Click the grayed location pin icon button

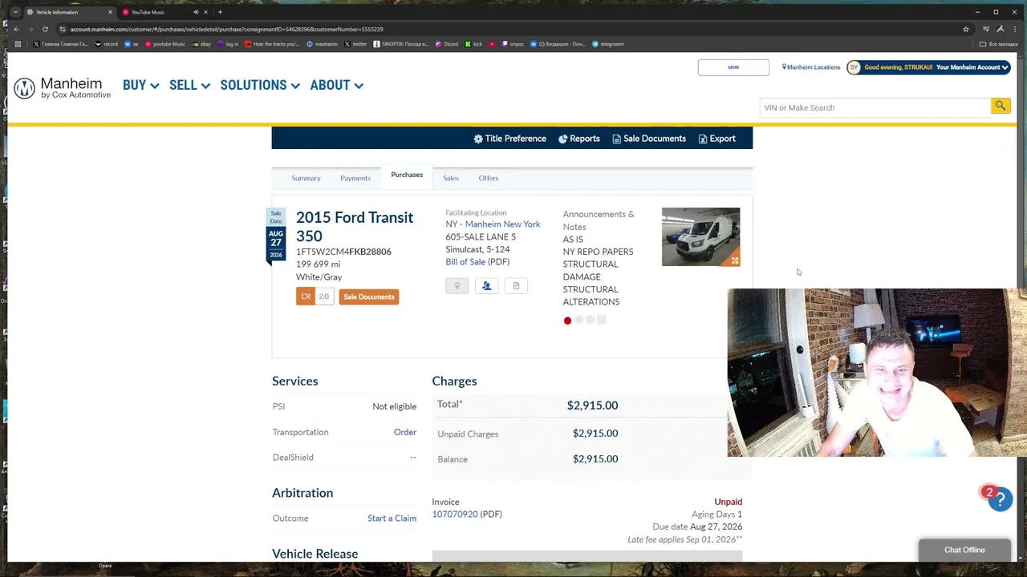click(457, 286)
